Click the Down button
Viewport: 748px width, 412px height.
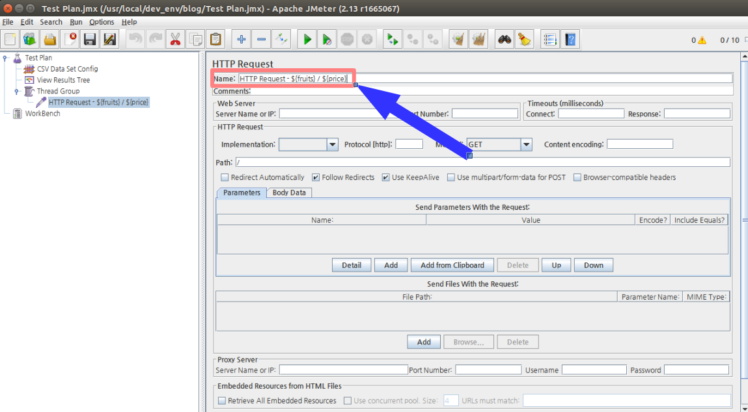(x=594, y=265)
